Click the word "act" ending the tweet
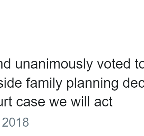Image resolution: width=144 pixels, height=136 pixels. 103,102
